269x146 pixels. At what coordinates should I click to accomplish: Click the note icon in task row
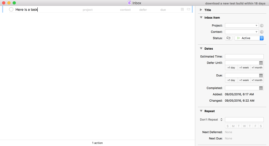tap(182, 9)
